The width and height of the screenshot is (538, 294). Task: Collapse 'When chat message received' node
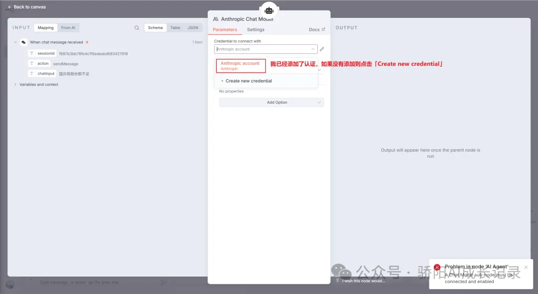(15, 42)
